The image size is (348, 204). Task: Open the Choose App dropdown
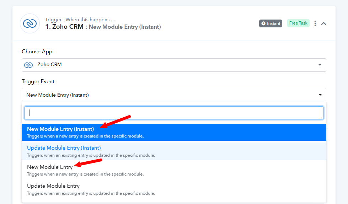tap(174, 65)
